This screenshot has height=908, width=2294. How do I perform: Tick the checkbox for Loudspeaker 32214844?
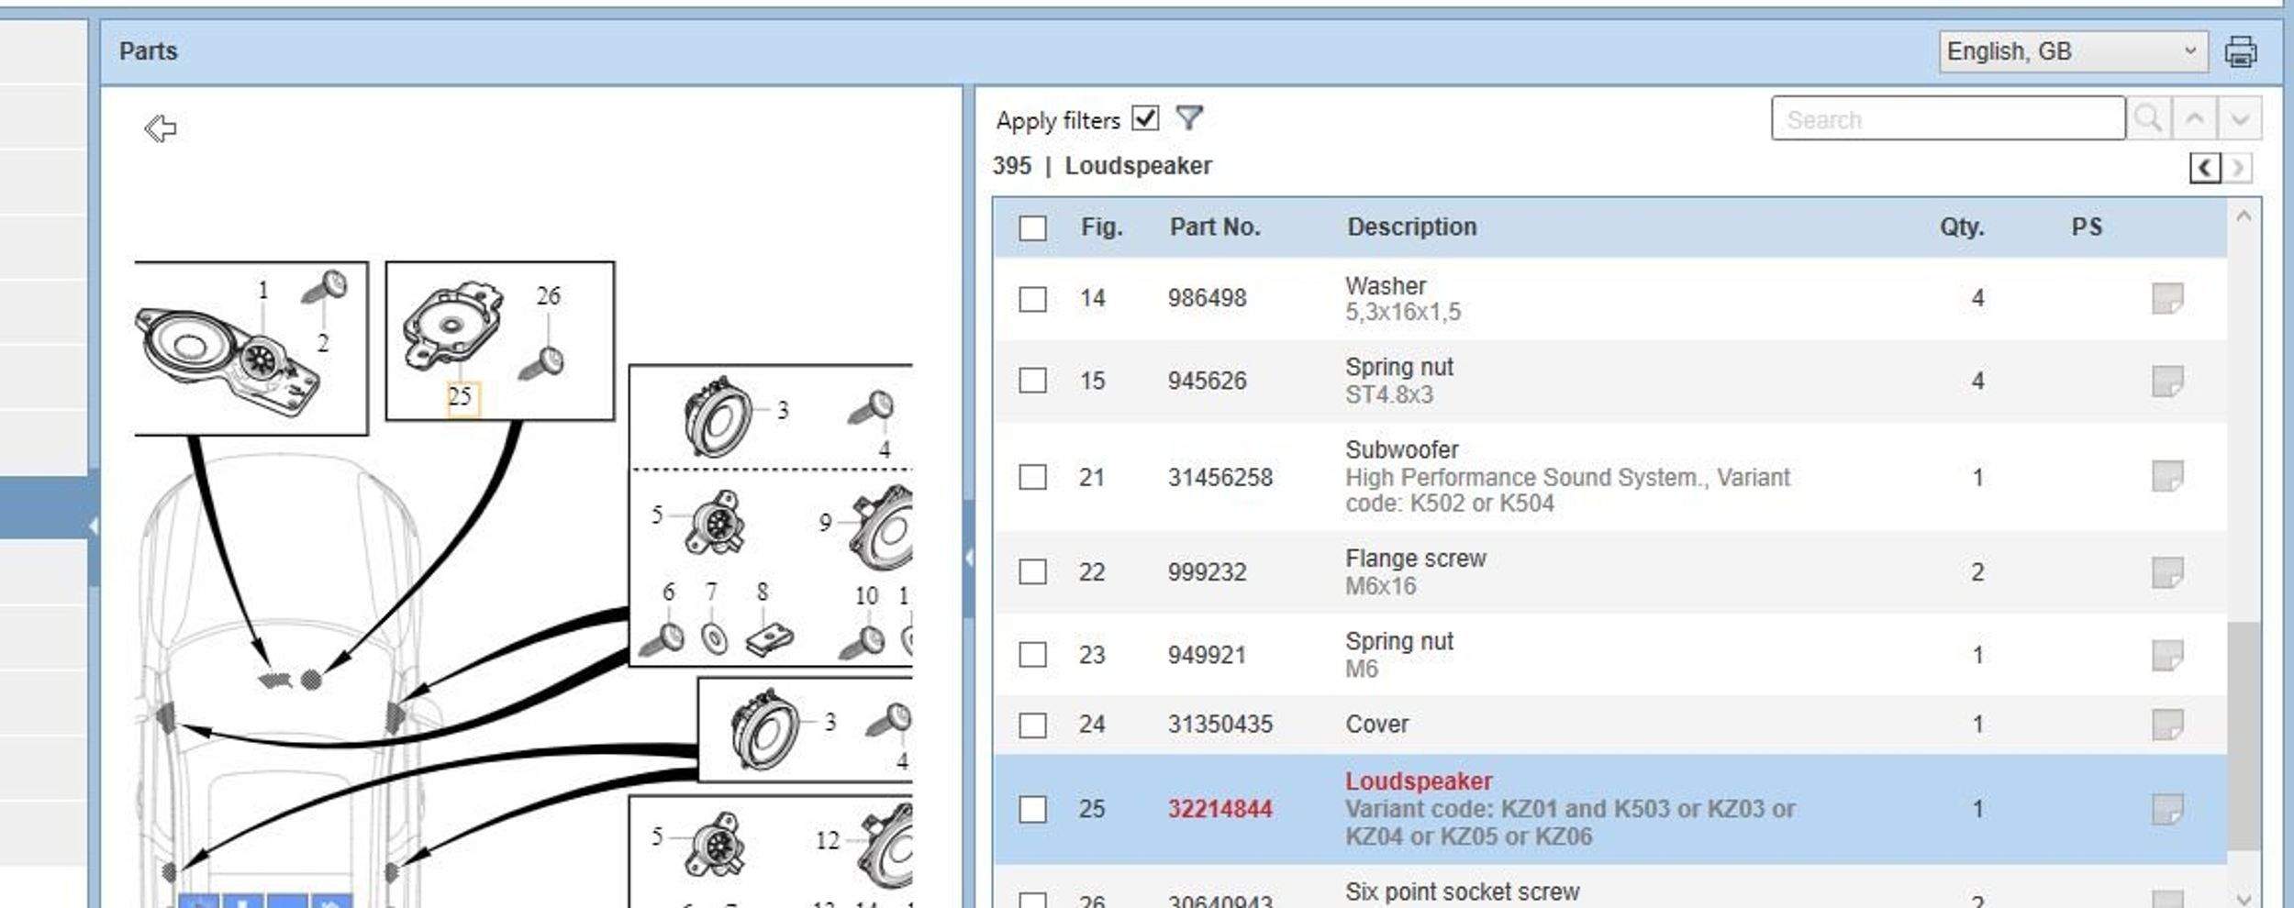coord(1032,809)
